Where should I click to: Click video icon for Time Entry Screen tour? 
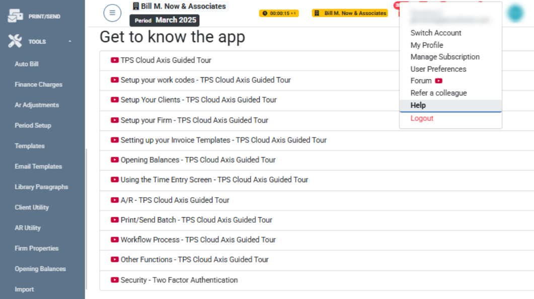coord(114,180)
